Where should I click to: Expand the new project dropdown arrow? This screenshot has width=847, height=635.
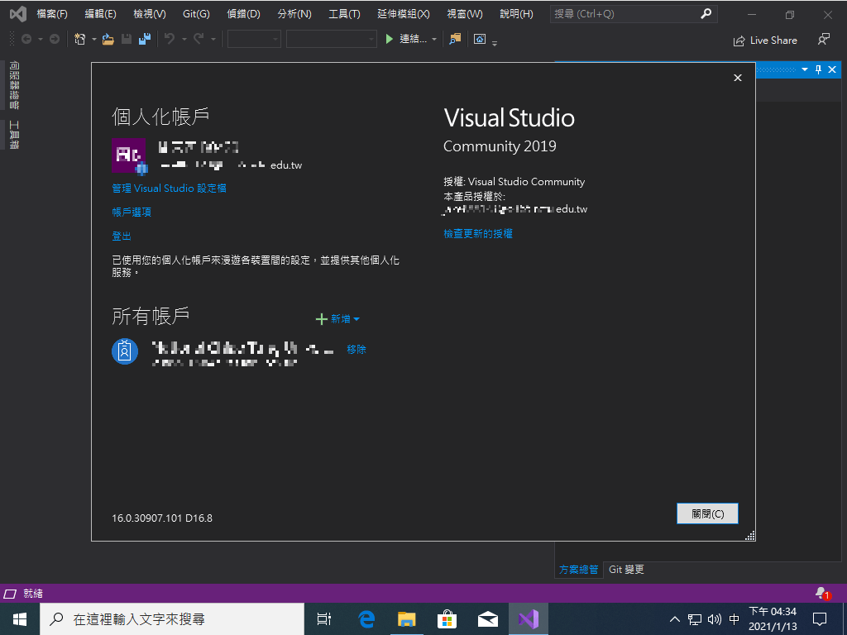93,39
